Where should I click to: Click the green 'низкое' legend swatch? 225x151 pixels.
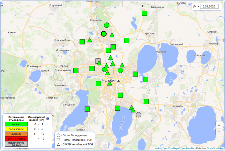click(16, 124)
